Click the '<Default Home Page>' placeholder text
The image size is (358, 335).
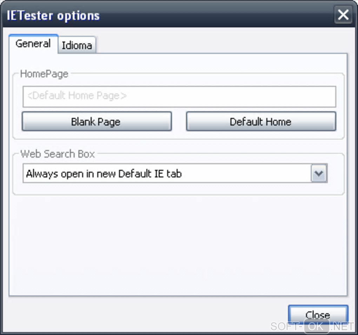pos(77,96)
